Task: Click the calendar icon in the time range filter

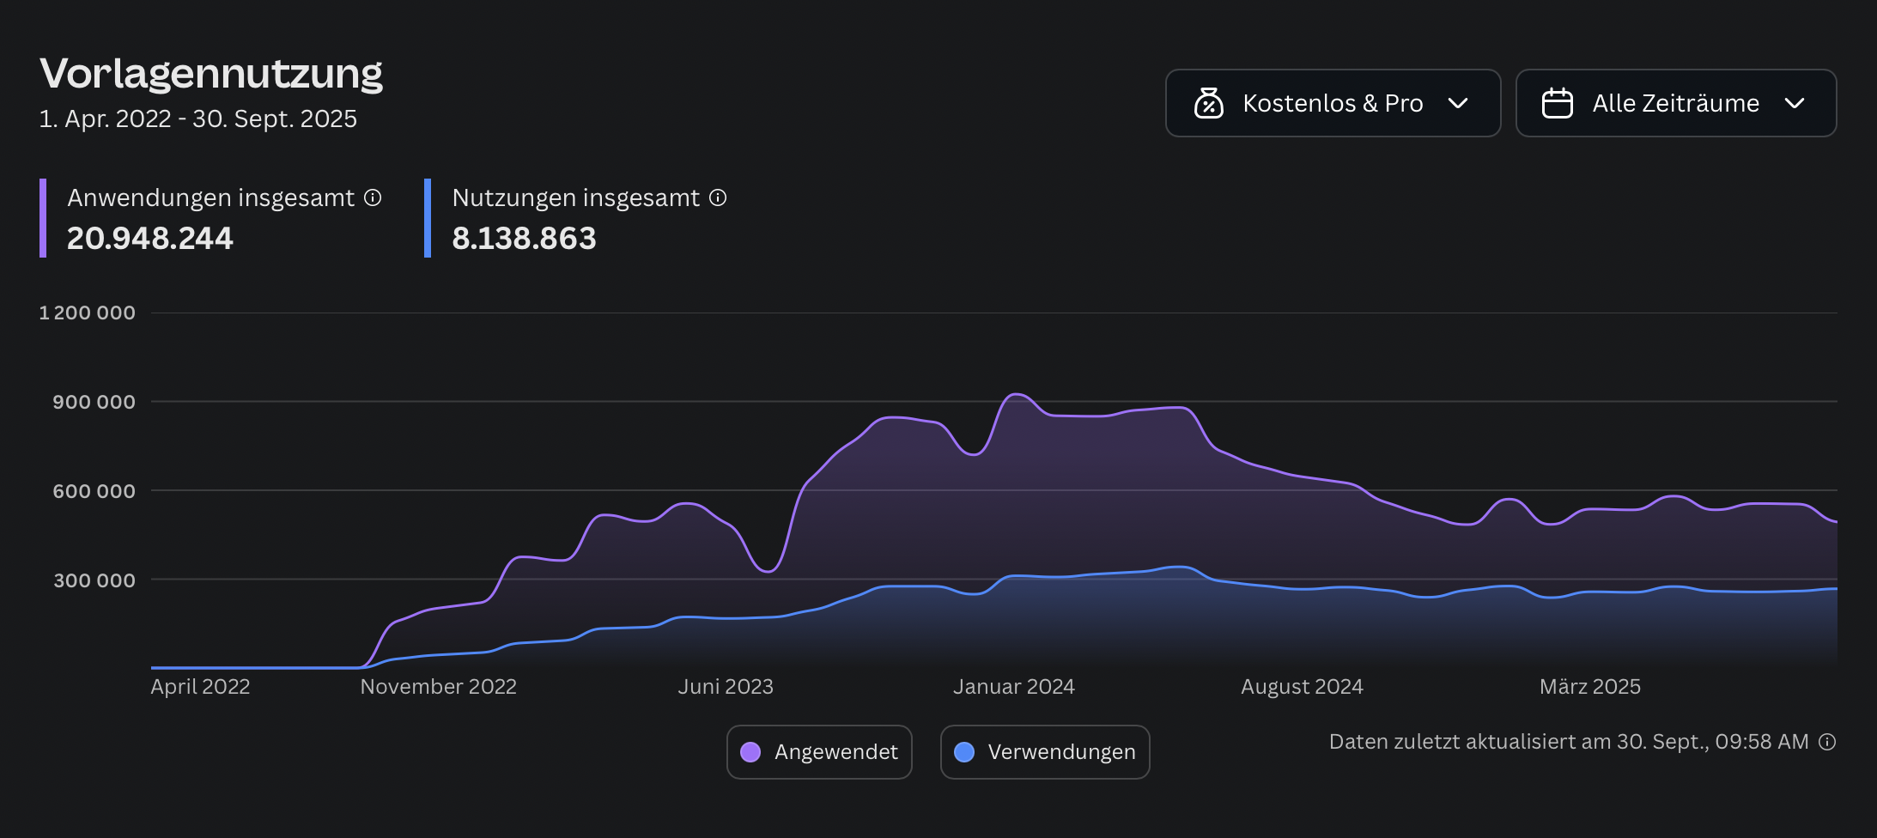Action: [x=1557, y=103]
